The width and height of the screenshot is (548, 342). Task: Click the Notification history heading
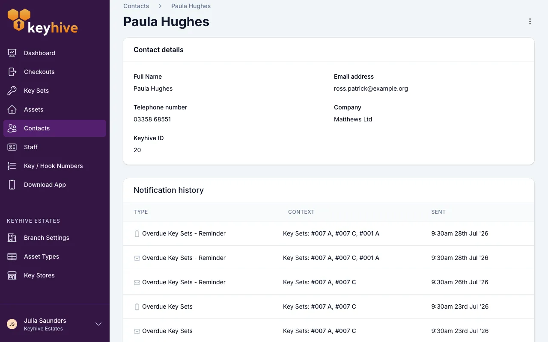tap(169, 190)
